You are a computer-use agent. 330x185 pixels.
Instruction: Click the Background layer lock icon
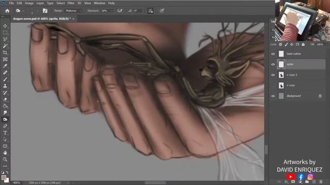pyautogui.click(x=320, y=96)
